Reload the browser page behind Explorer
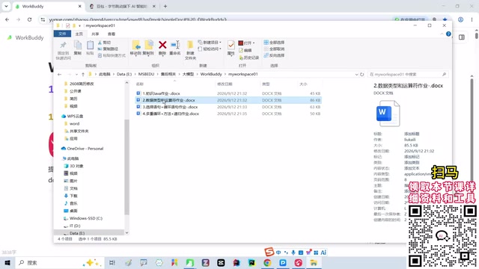 (x=29, y=19)
